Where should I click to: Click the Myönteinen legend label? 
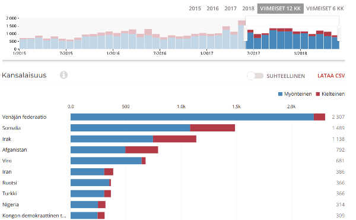pyautogui.click(x=298, y=94)
